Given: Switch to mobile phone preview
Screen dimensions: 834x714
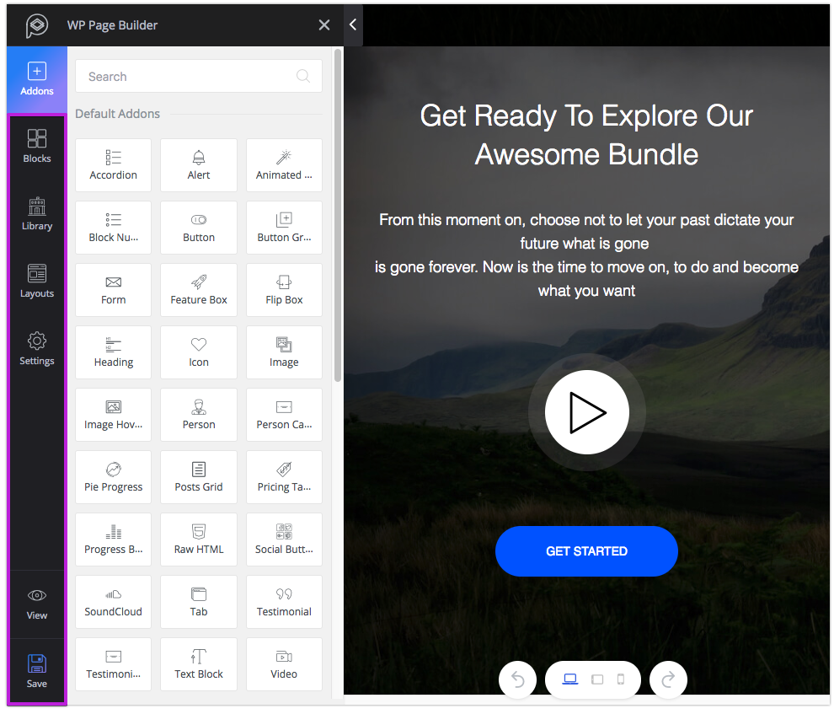Looking at the screenshot, I should click(620, 679).
